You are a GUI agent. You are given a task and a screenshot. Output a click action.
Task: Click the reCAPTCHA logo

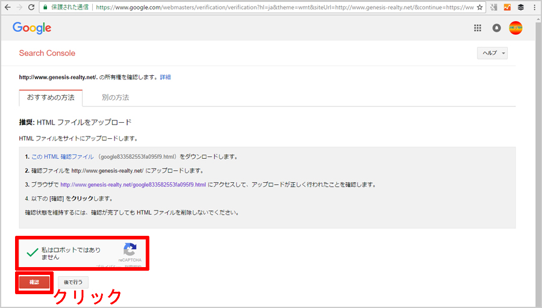130,250
